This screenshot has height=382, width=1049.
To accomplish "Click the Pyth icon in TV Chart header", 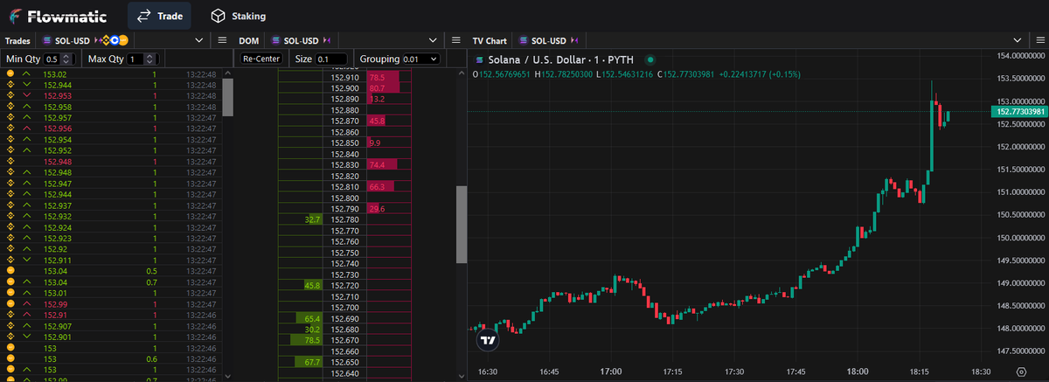I will (574, 40).
